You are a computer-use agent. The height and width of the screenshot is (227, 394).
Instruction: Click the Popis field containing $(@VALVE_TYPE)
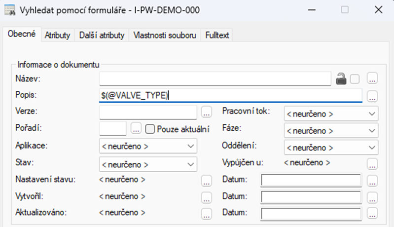coord(230,96)
